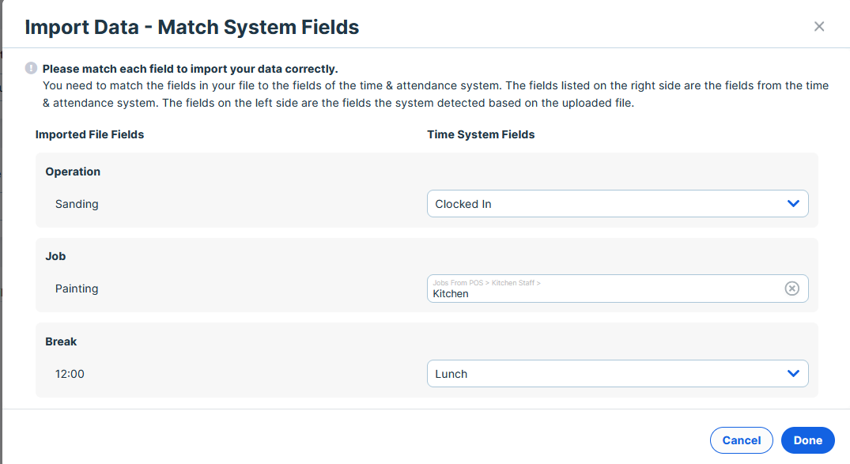Screen dimensions: 850x464
Task: Click the info icon beside instructions
Action: point(31,68)
